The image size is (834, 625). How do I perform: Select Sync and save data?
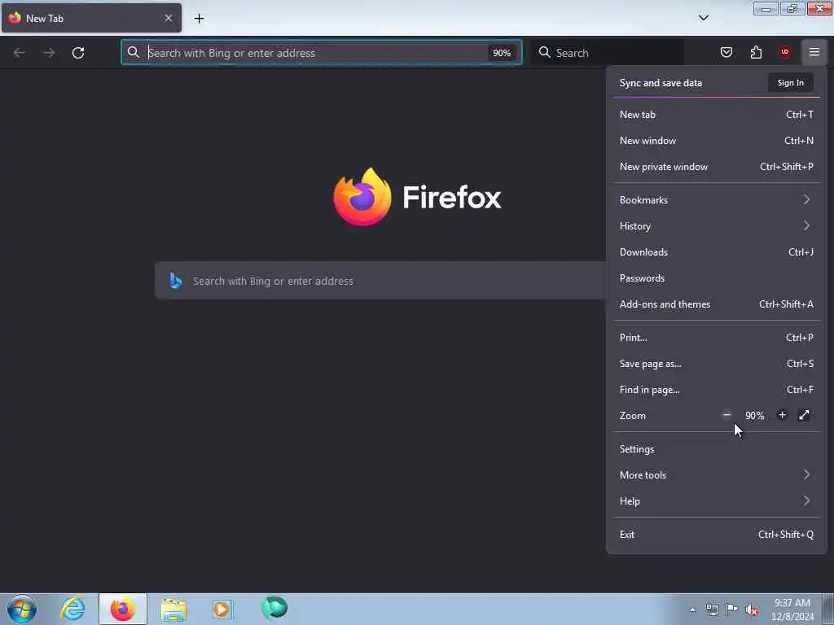661,83
